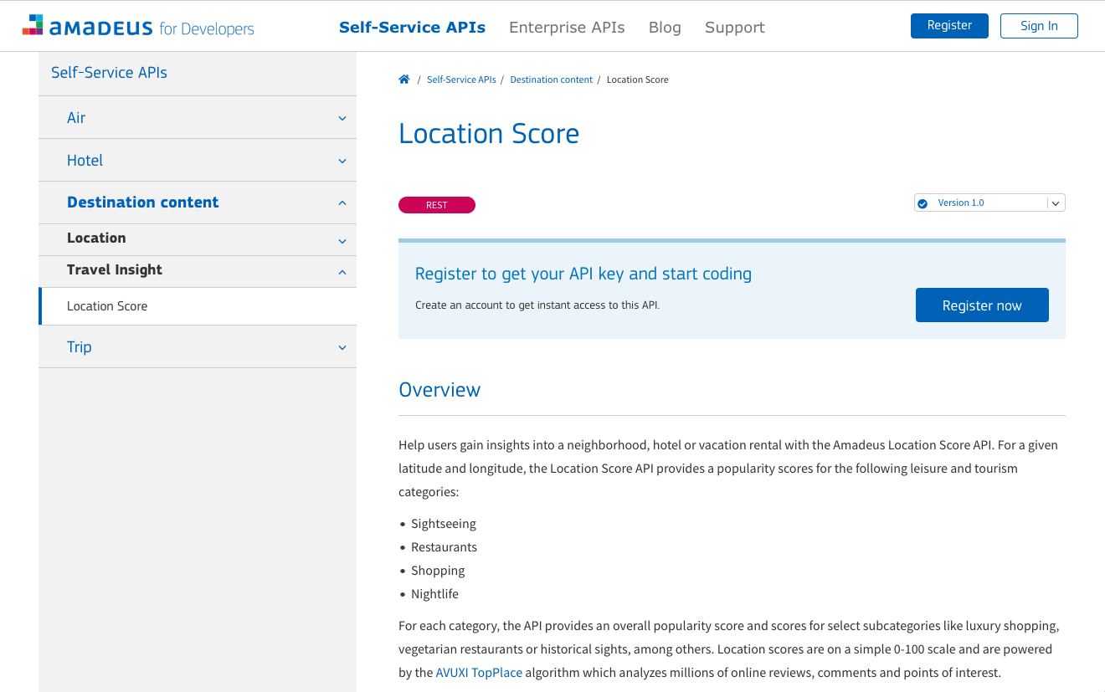Select Hotel in the sidebar
The width and height of the screenshot is (1105, 692).
(x=85, y=161)
